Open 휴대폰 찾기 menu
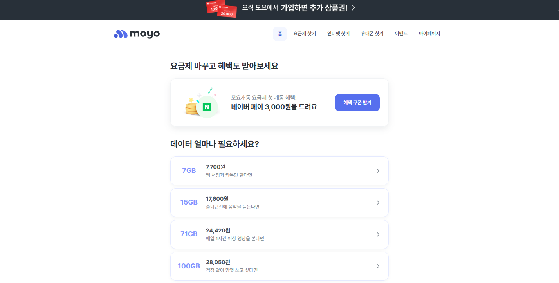 [x=372, y=34]
